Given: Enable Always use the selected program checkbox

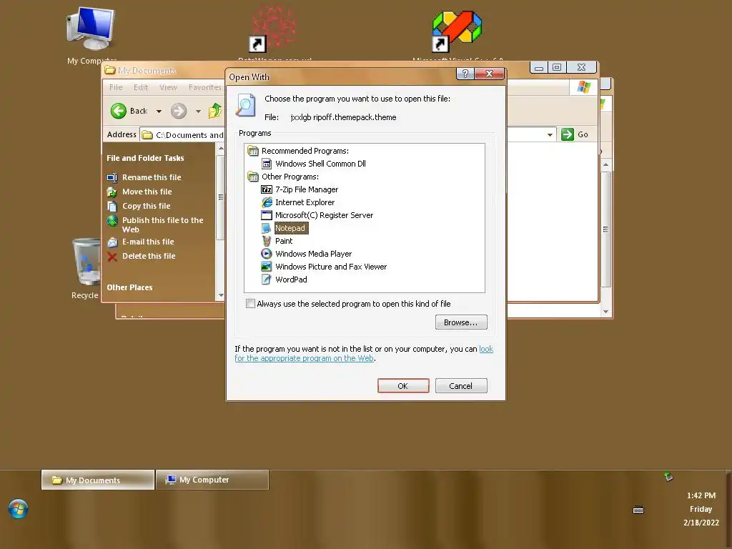Looking at the screenshot, I should (251, 304).
